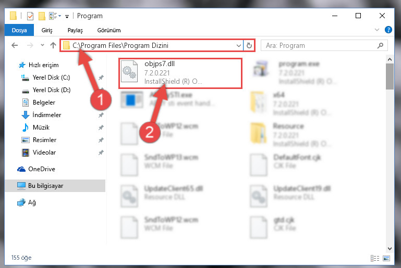
Task: Expand the ribbon with chevron
Action: pyautogui.click(x=376, y=30)
